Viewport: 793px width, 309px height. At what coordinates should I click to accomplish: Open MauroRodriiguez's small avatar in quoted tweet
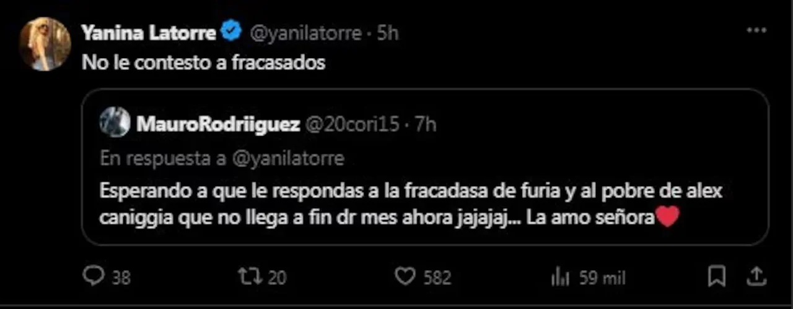click(115, 122)
